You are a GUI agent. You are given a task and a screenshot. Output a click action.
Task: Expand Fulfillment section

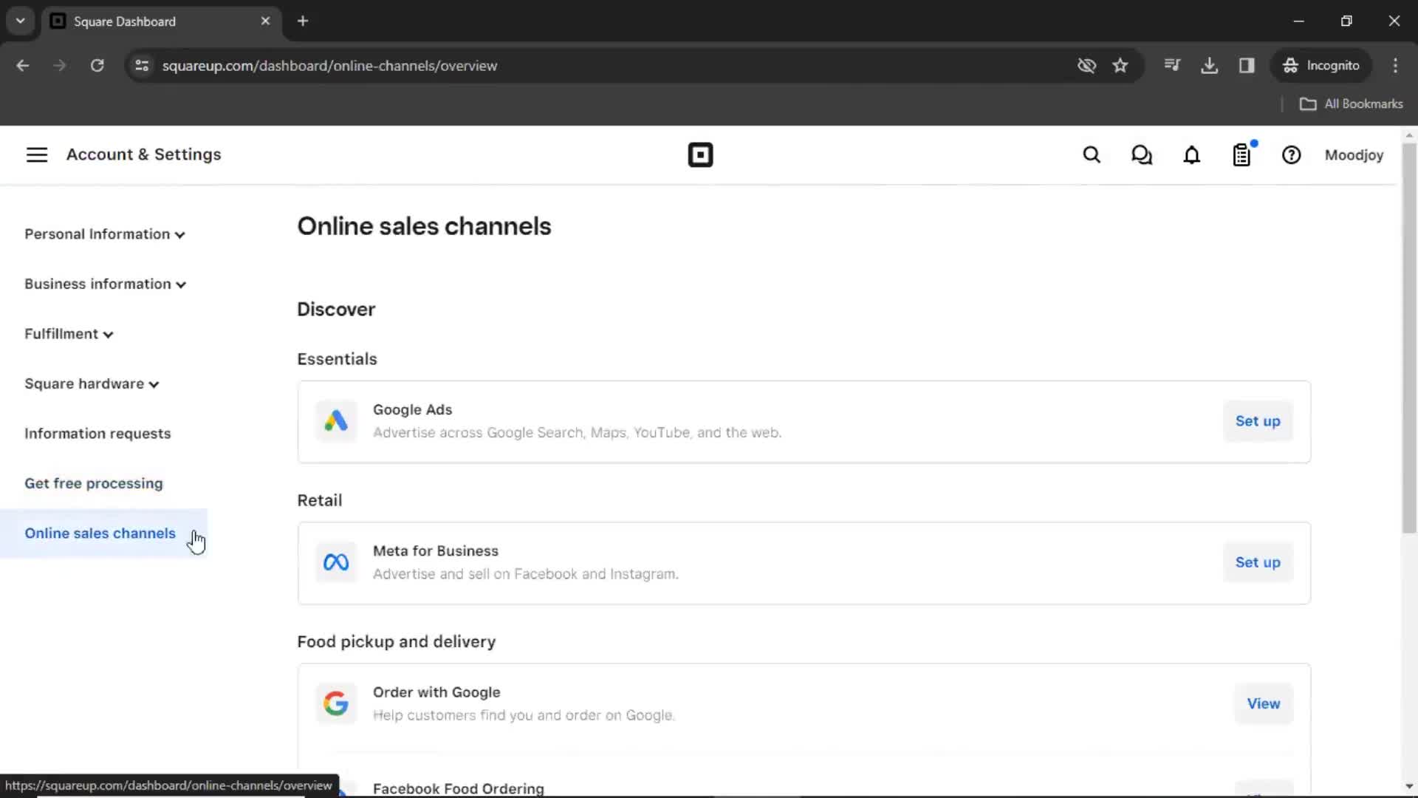pos(69,334)
